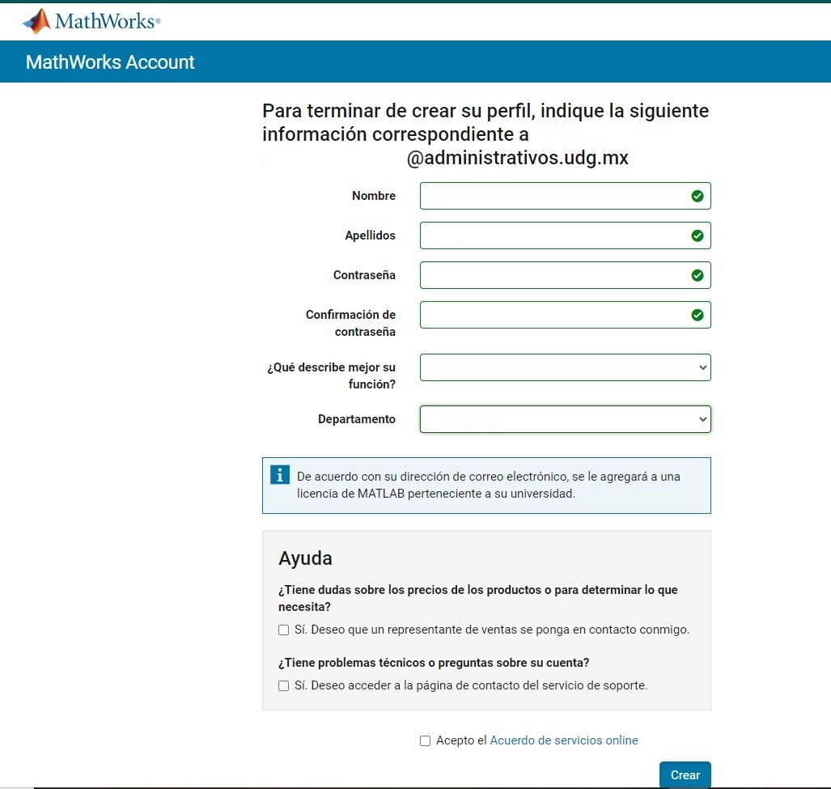Check the support contact page checkbox
Screen dimensions: 831x789
(284, 685)
